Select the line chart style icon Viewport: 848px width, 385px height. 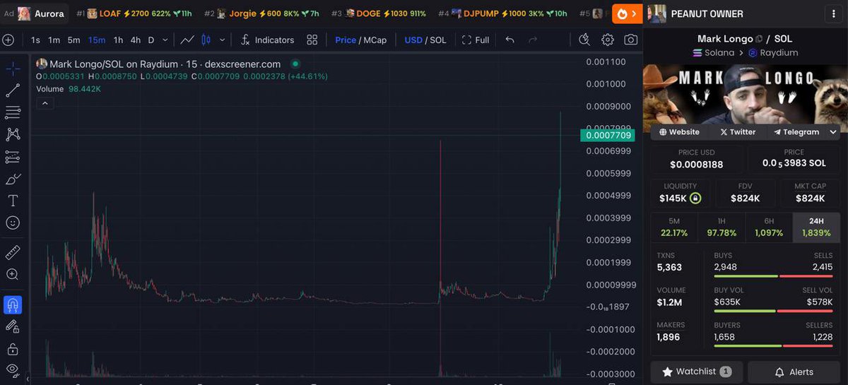click(x=187, y=40)
